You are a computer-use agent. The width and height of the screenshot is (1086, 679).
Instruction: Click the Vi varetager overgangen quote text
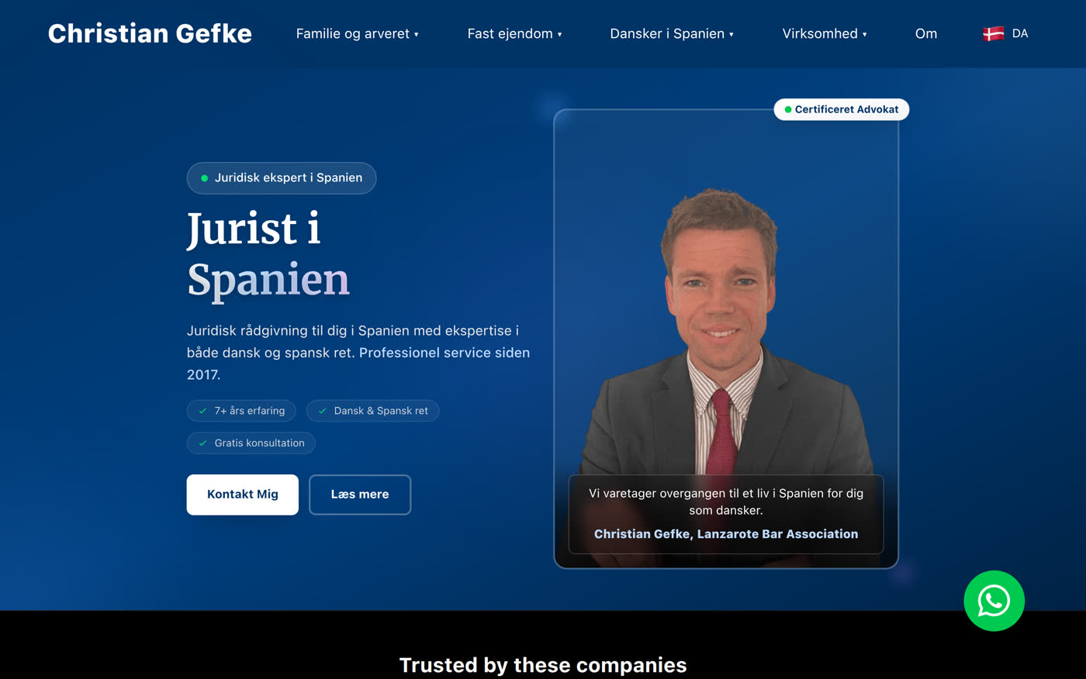[726, 501]
